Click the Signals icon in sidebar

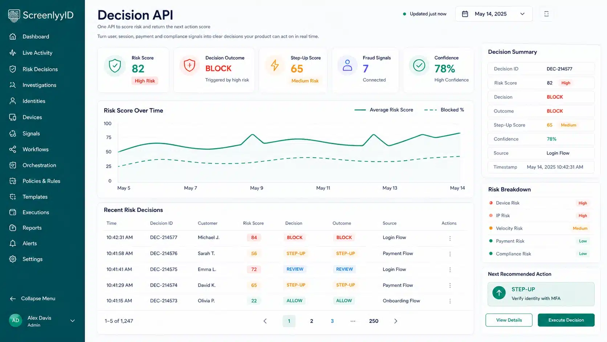point(13,133)
